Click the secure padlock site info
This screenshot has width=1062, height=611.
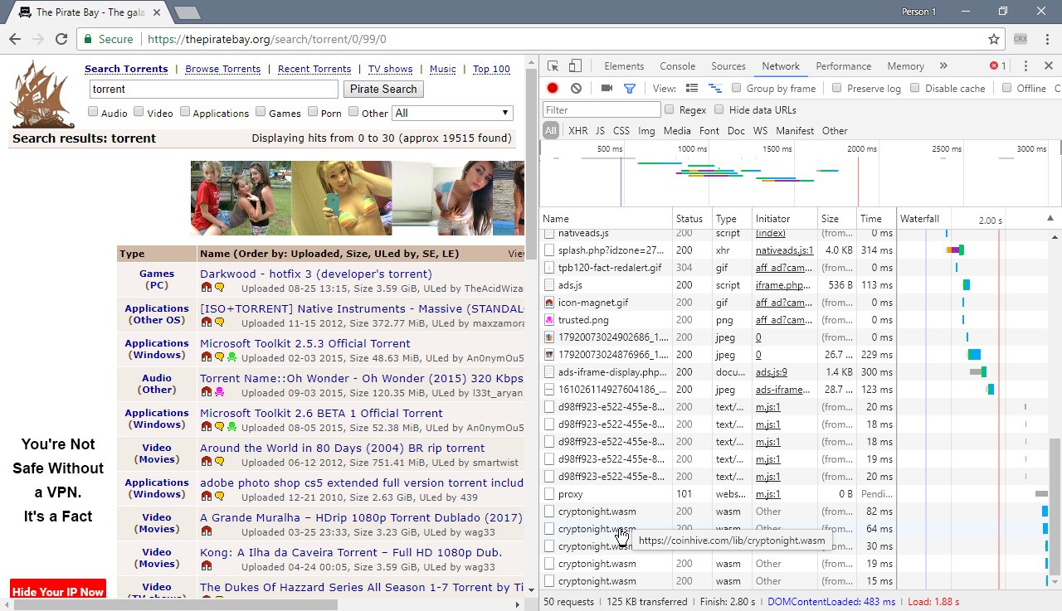coord(109,39)
